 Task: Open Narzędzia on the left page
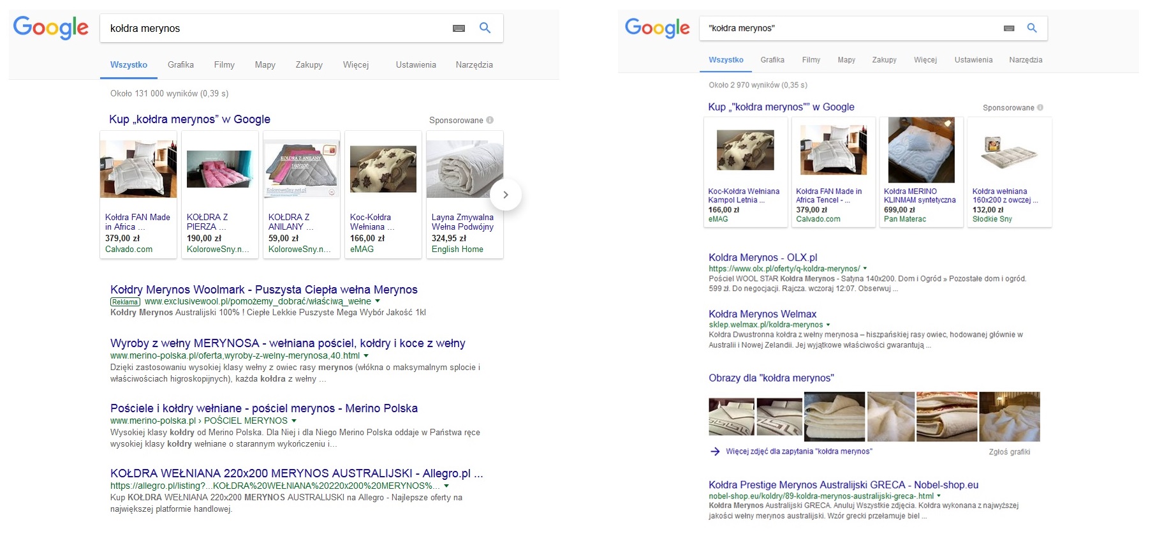[475, 64]
